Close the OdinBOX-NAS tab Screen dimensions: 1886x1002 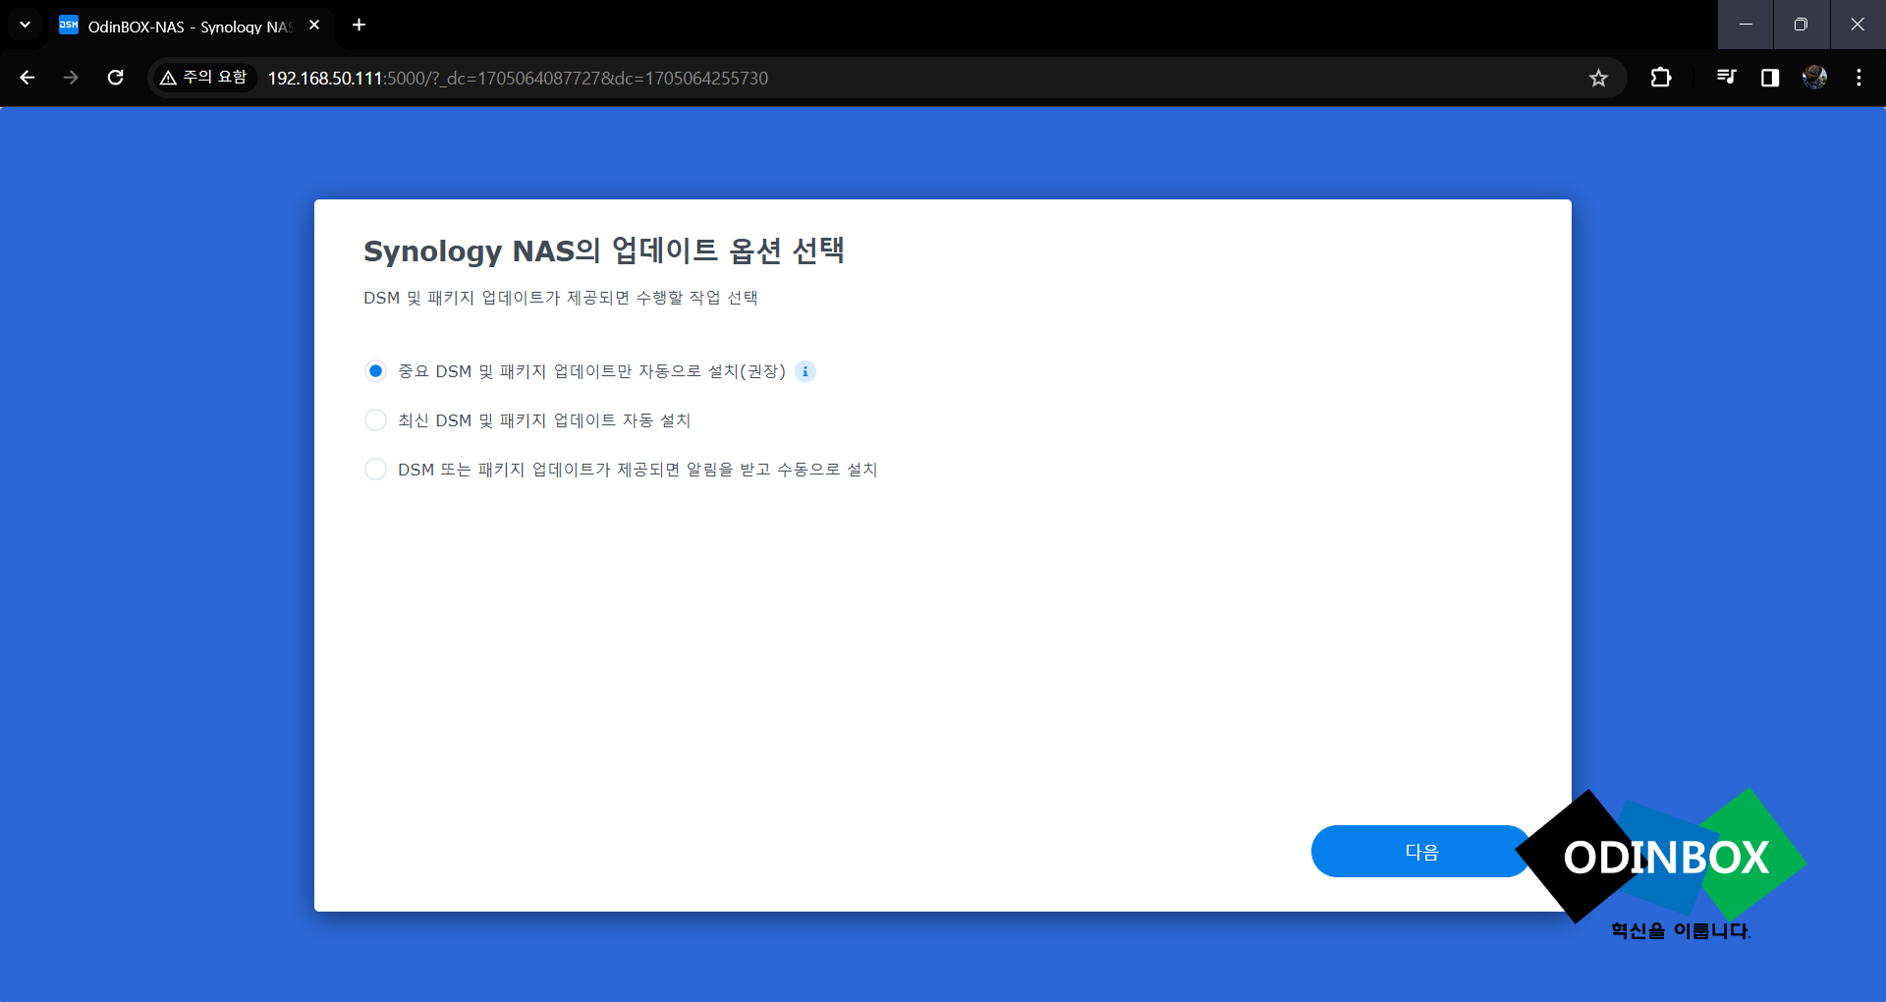314,26
